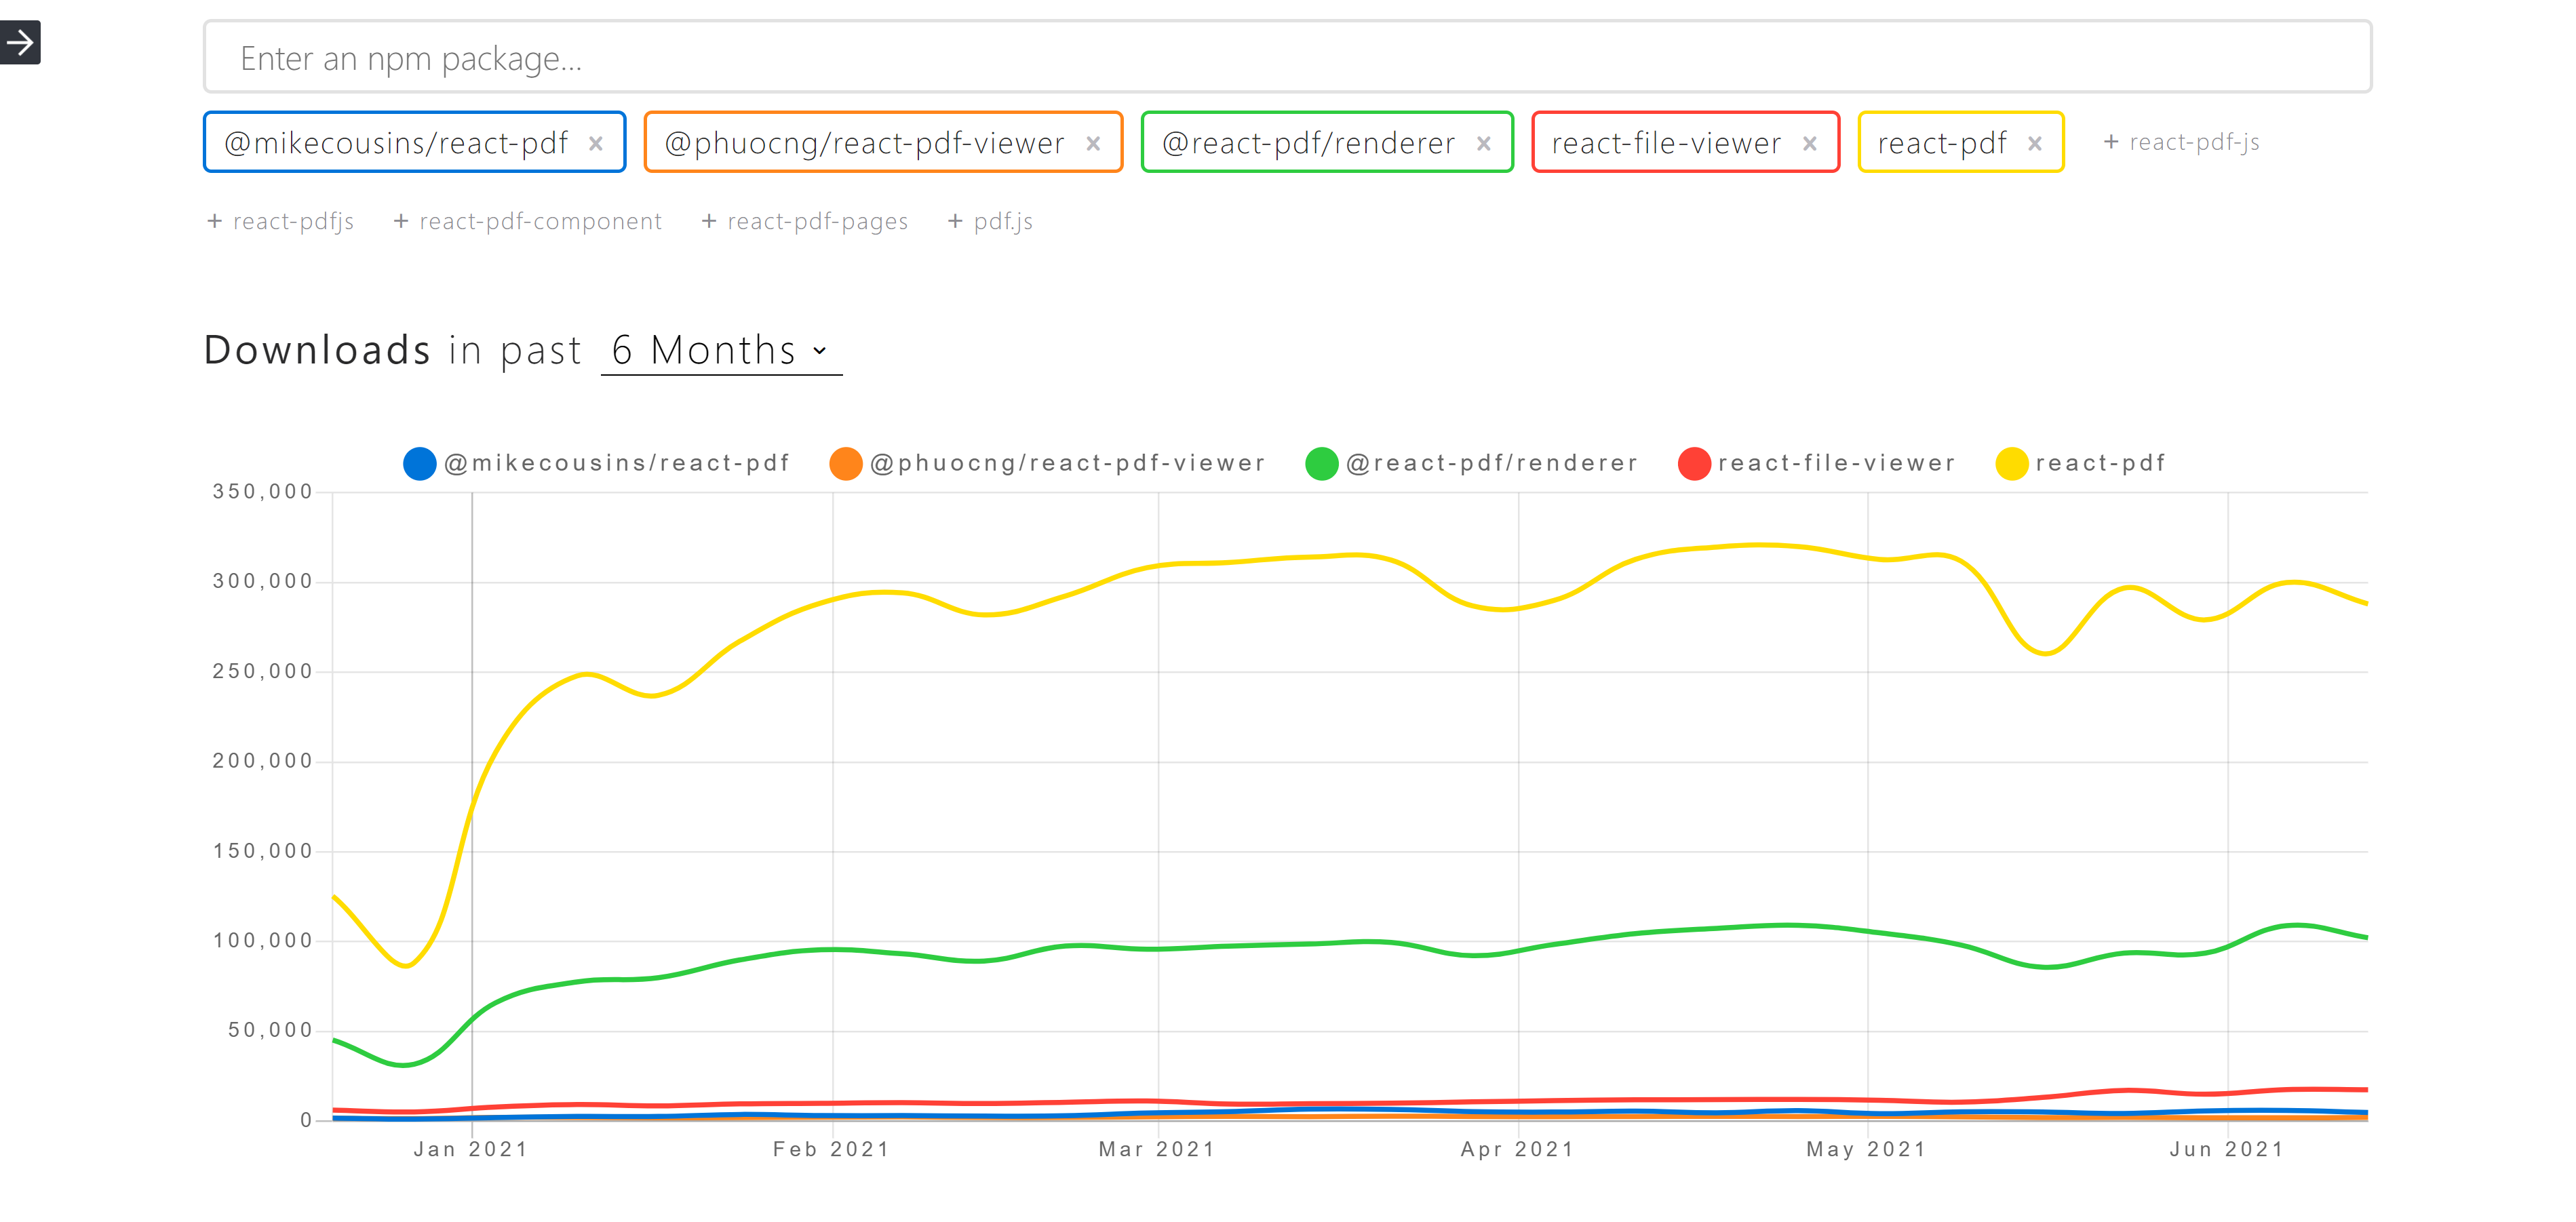Viewport: 2576px width, 1222px height.
Task: Click the 100,000 y-axis value
Action: click(x=263, y=940)
